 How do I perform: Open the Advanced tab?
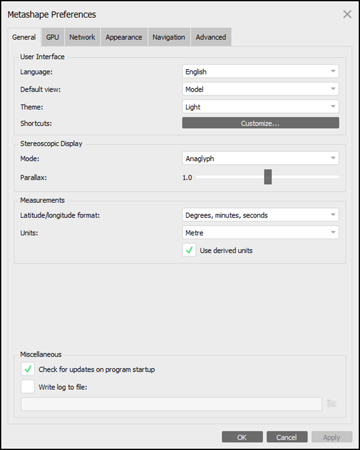coord(211,37)
